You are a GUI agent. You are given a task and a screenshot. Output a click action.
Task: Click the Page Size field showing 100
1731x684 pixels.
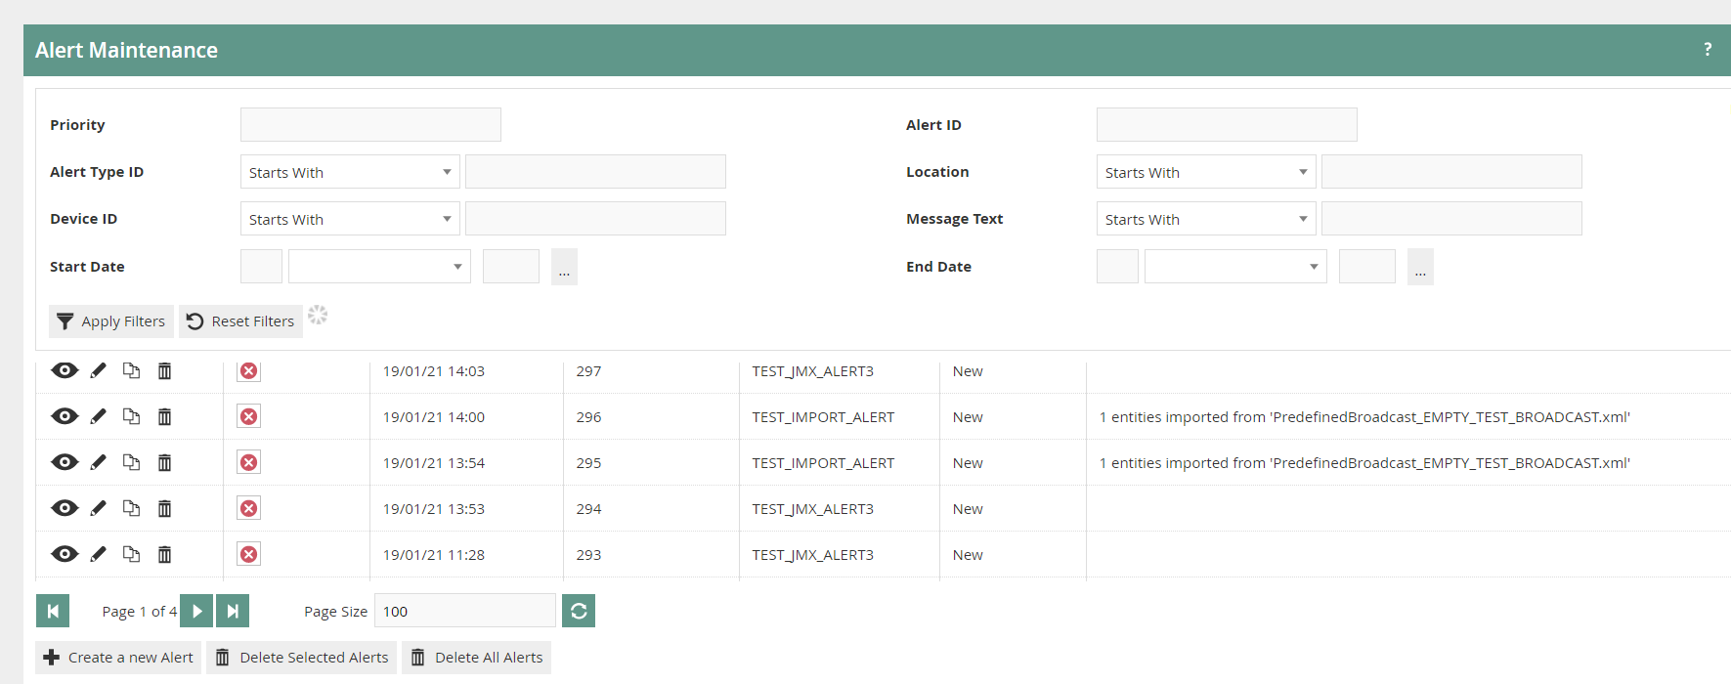[x=465, y=611]
